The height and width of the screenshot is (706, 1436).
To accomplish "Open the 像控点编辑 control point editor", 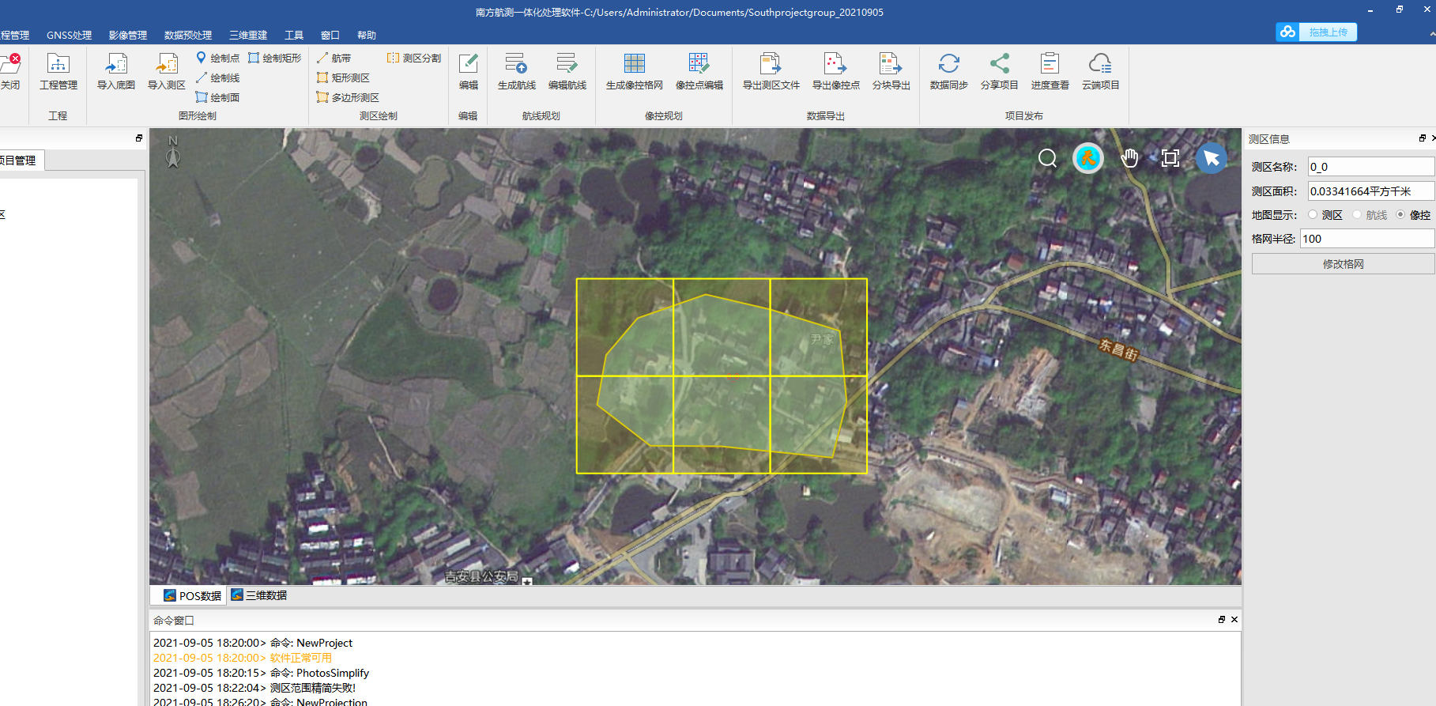I will [x=699, y=65].
